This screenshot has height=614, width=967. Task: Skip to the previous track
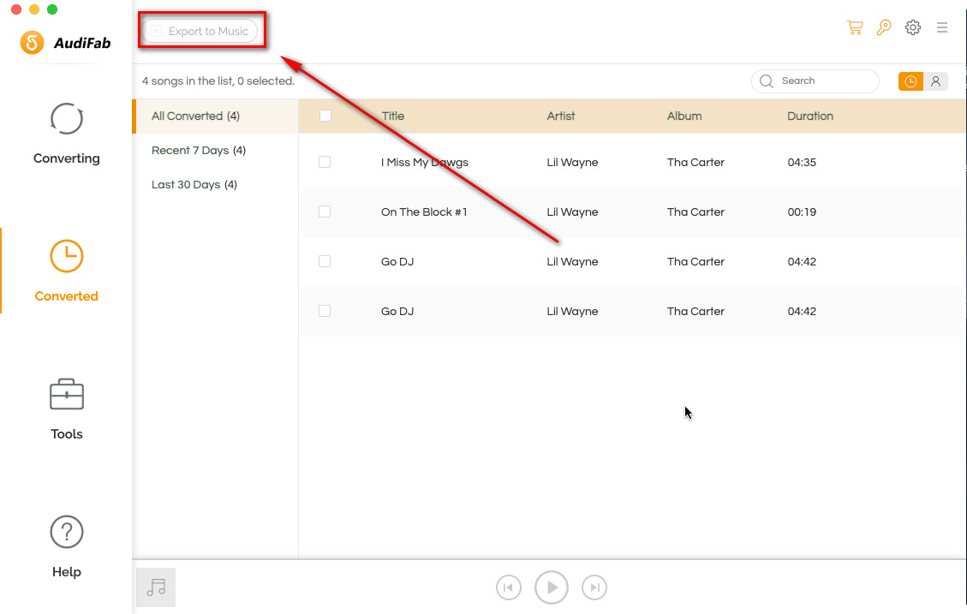tap(508, 587)
